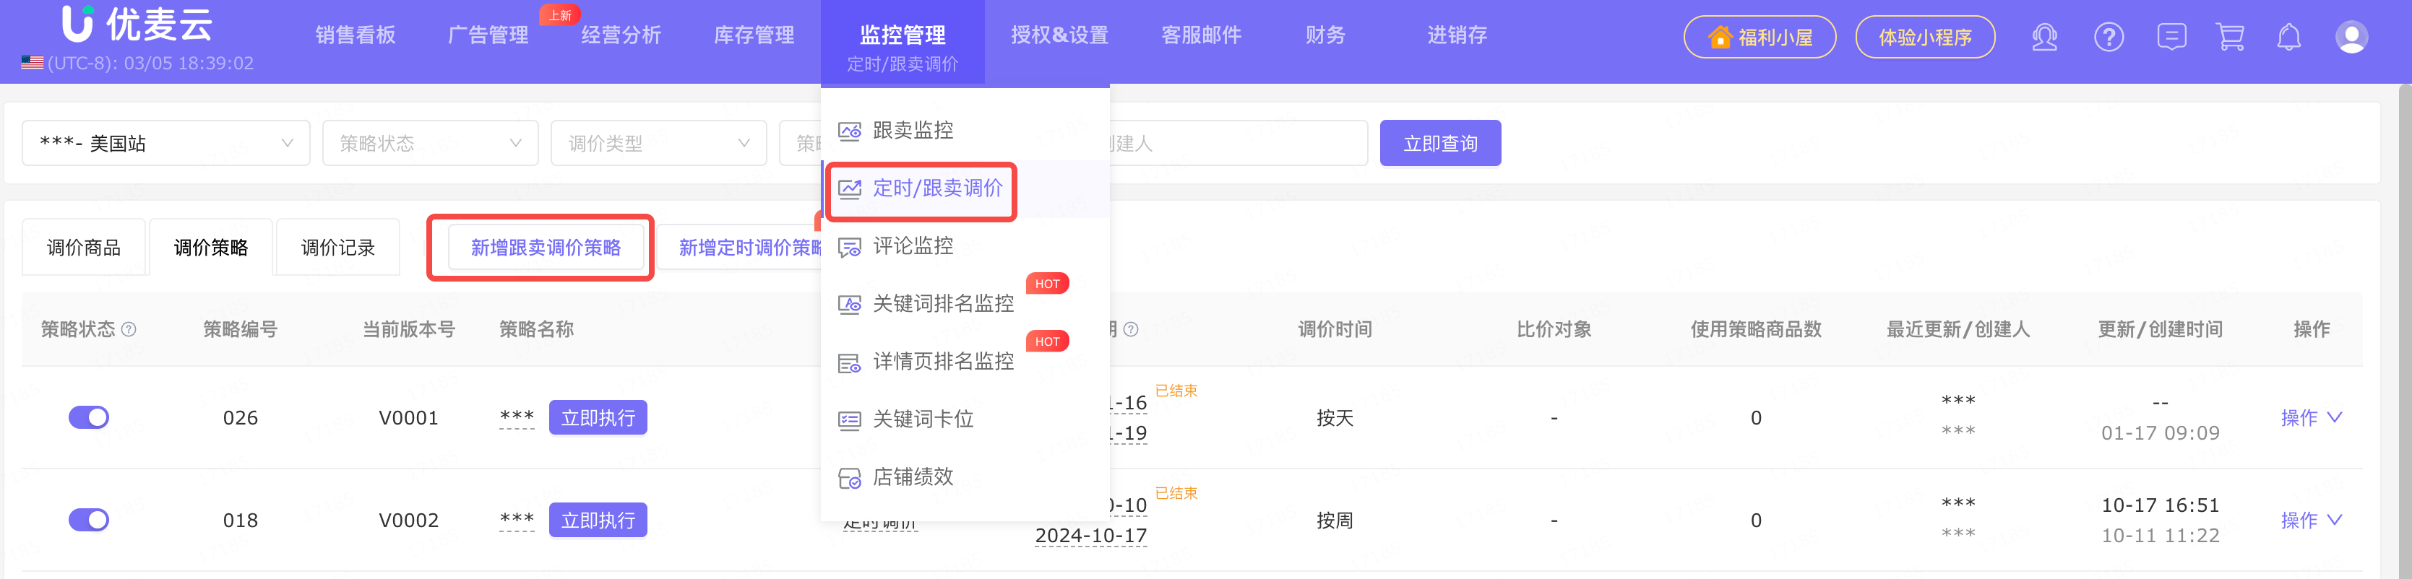Select 关键词卡位 from the dropdown menu
This screenshot has width=2412, height=579.
pos(965,420)
